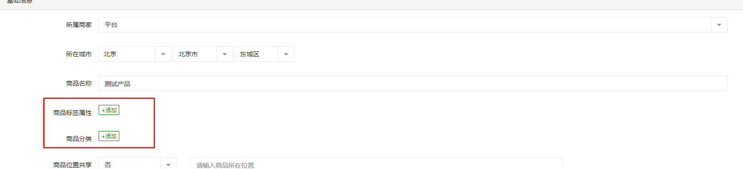Click the 商品标签属性 label
Viewport: 743px width, 169px height.
72,113
